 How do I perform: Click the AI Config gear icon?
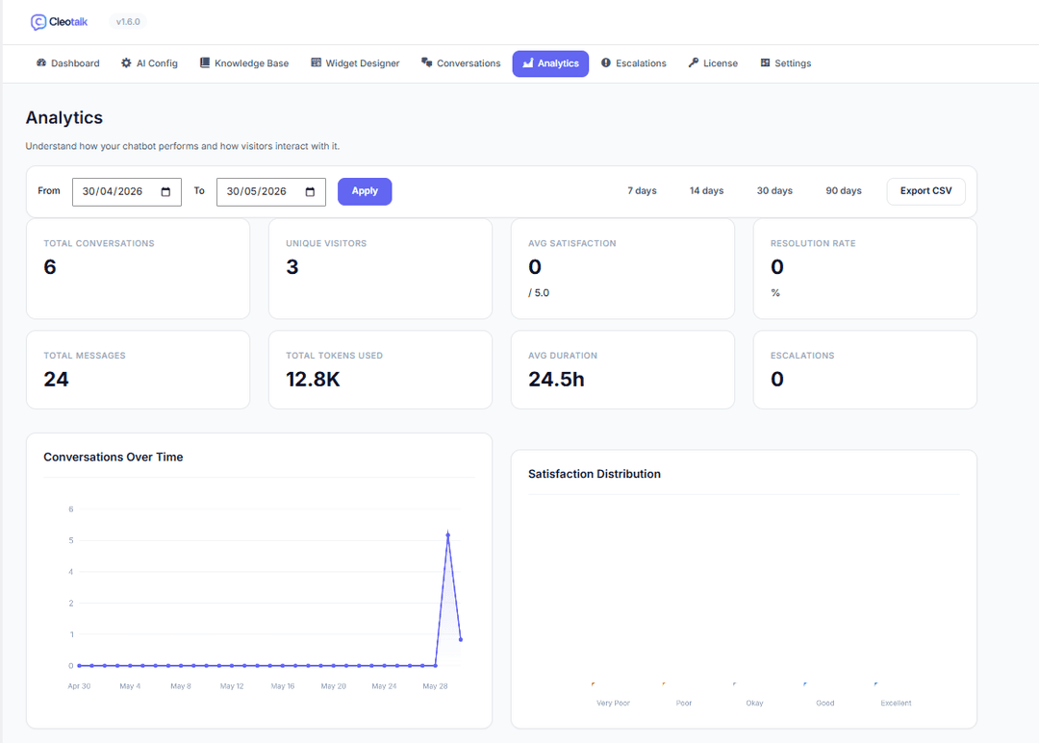(126, 62)
